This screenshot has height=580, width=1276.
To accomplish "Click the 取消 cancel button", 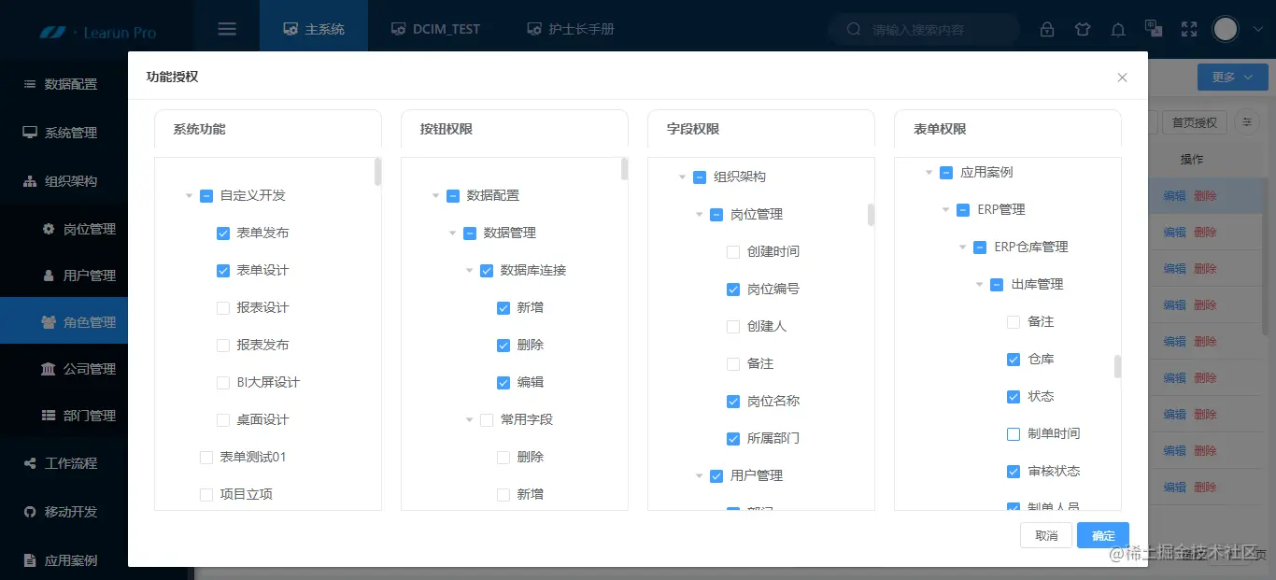I will [x=1045, y=535].
